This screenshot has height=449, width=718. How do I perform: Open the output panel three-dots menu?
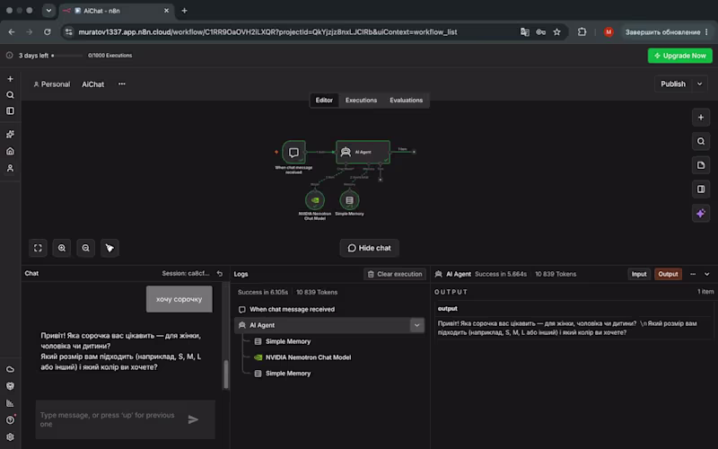693,274
